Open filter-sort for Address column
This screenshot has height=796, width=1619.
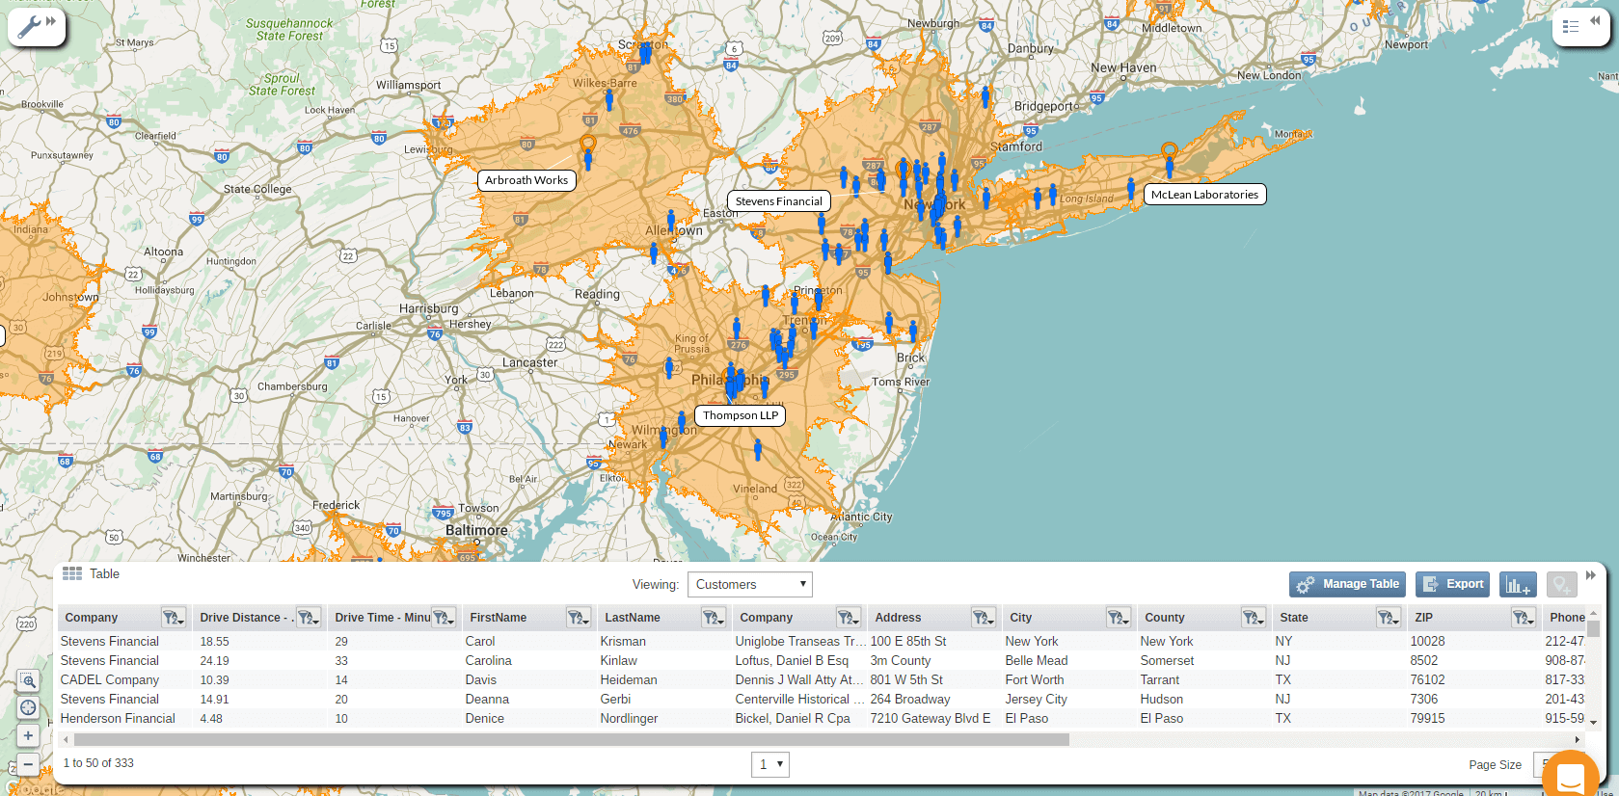click(984, 618)
